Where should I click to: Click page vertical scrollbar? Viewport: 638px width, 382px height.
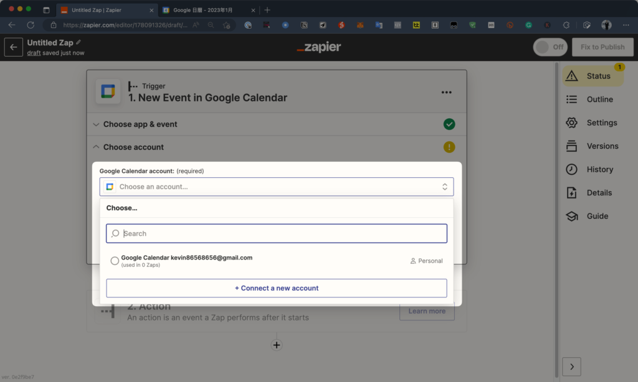(x=556, y=220)
